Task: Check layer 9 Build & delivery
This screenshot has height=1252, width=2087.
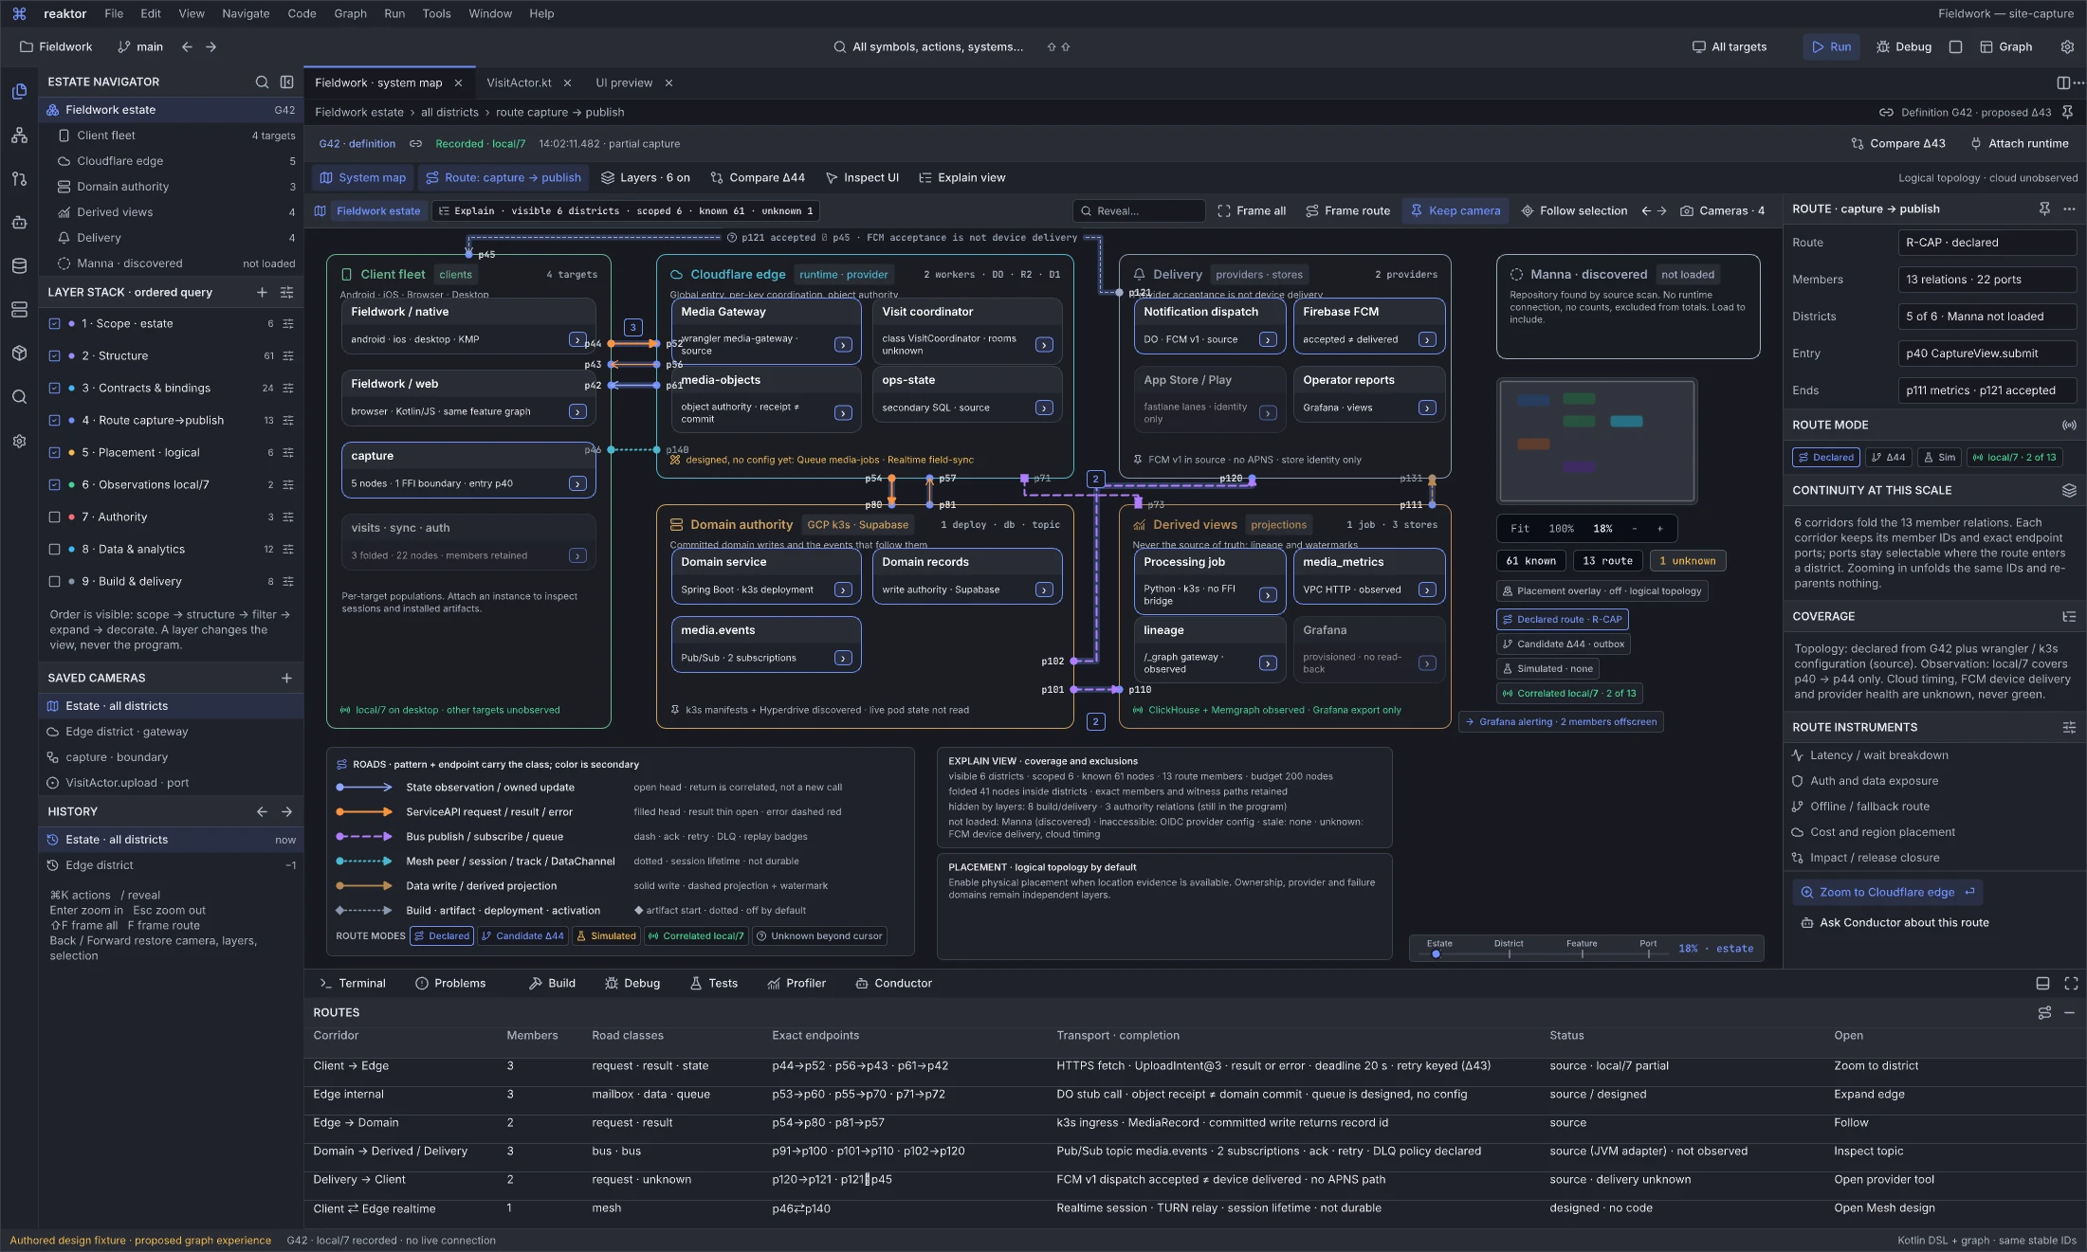Action: point(54,581)
